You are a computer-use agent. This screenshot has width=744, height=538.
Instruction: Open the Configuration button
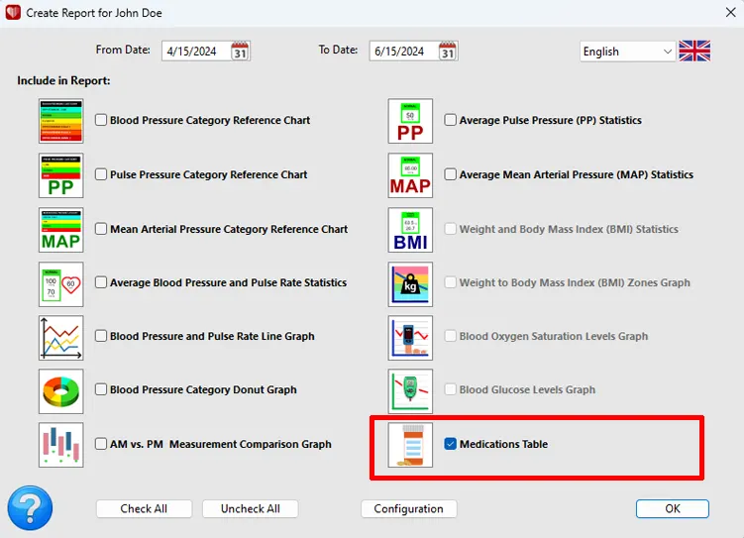(408, 509)
